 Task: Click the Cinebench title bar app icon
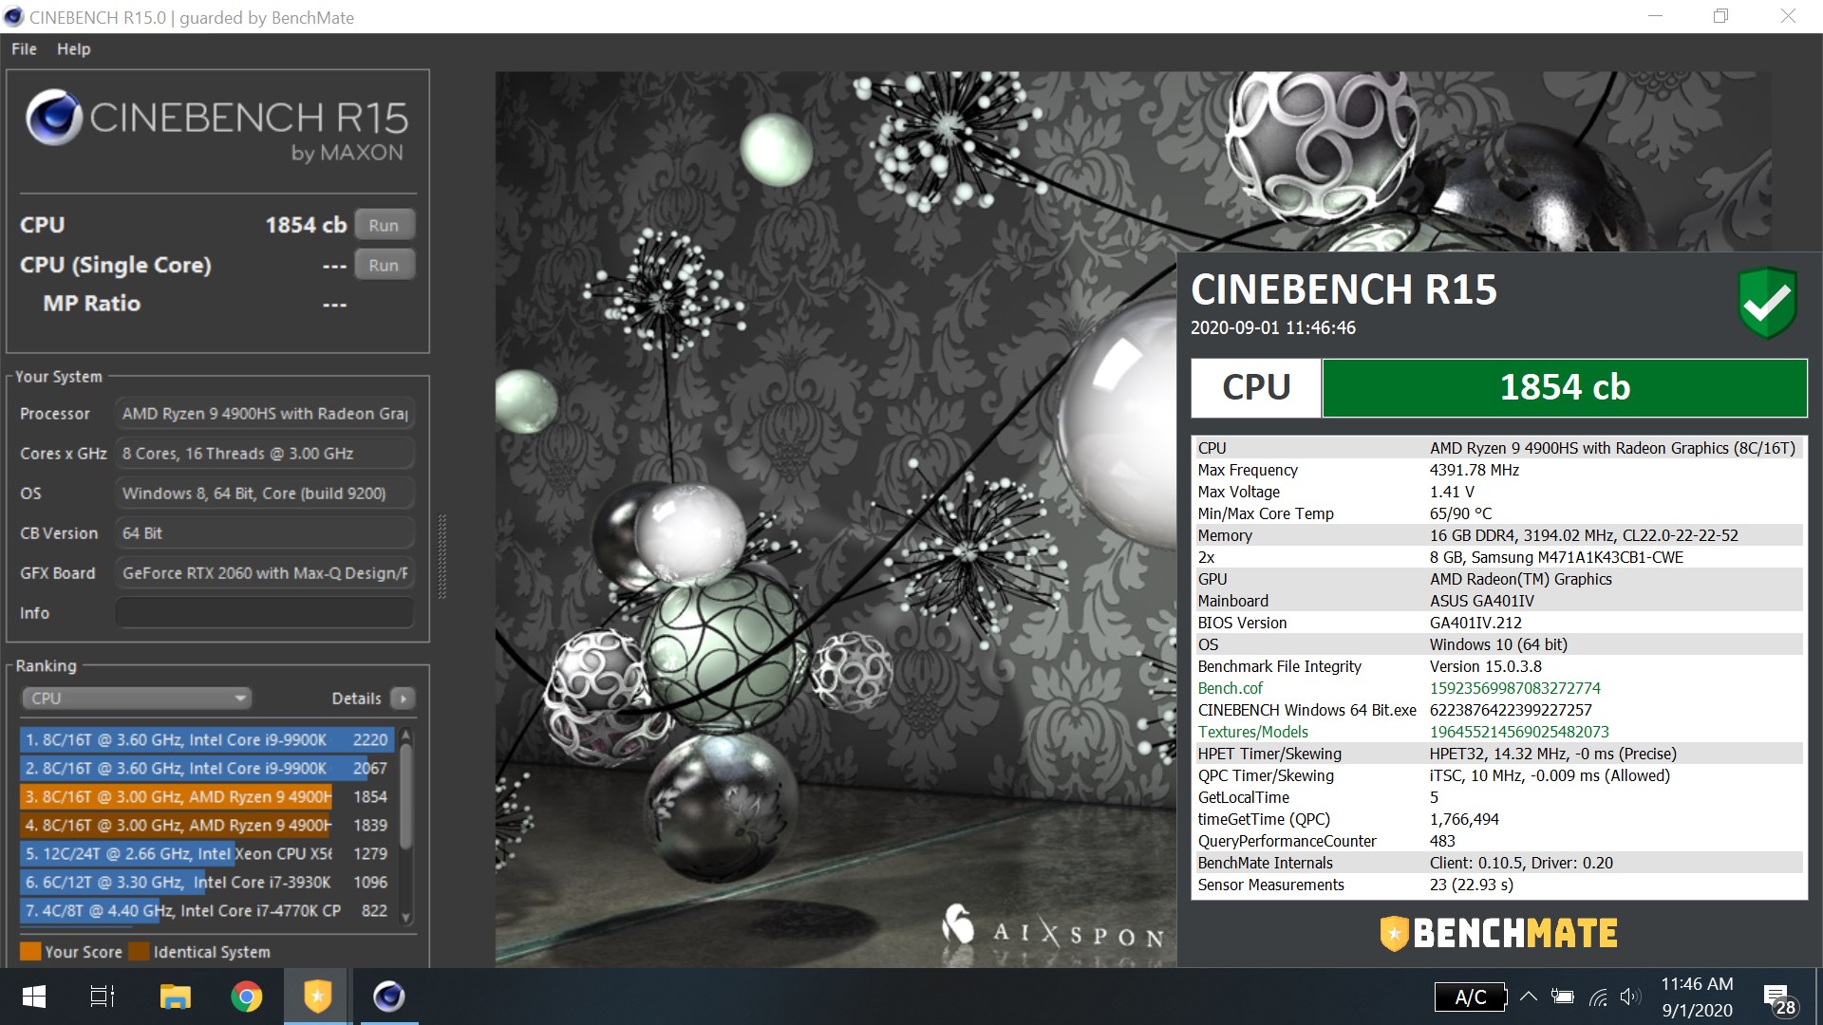tap(13, 17)
